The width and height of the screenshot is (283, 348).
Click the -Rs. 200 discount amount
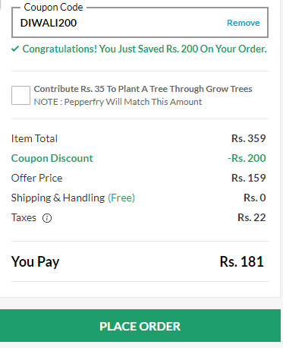pos(247,158)
